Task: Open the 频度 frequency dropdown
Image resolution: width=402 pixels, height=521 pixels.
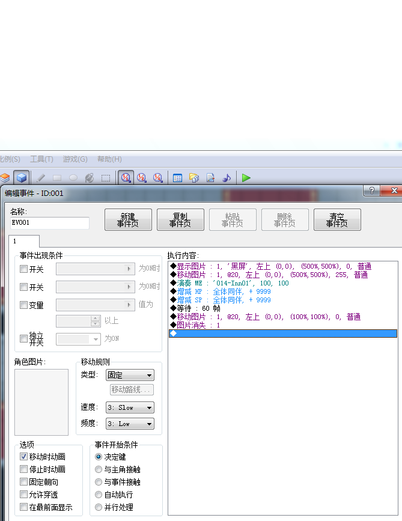Action: [130, 424]
